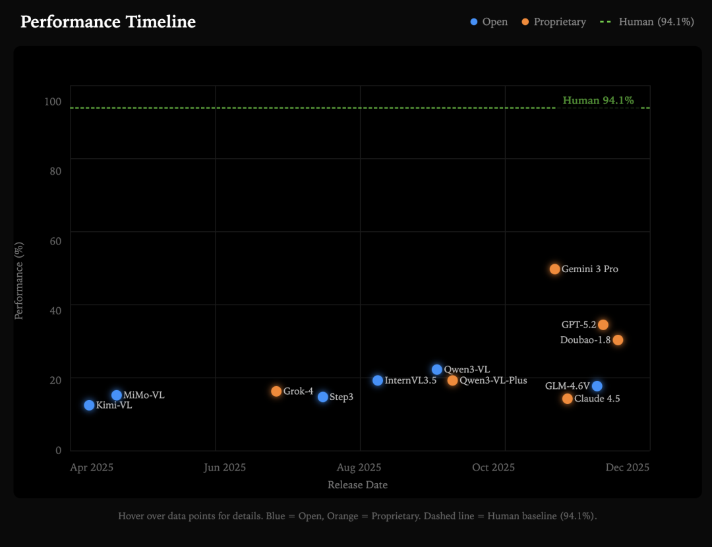The width and height of the screenshot is (712, 547).
Task: Click the Performance (%) axis title
Action: [18, 281]
